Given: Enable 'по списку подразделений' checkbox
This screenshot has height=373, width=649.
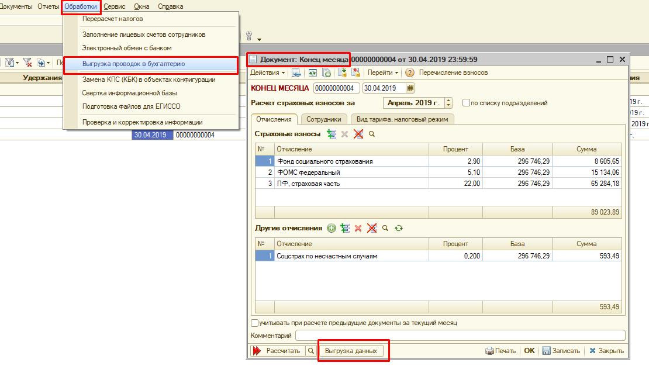Looking at the screenshot, I should pos(466,103).
